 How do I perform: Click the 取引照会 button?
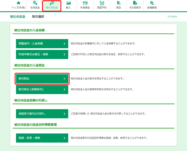[x=42, y=79]
